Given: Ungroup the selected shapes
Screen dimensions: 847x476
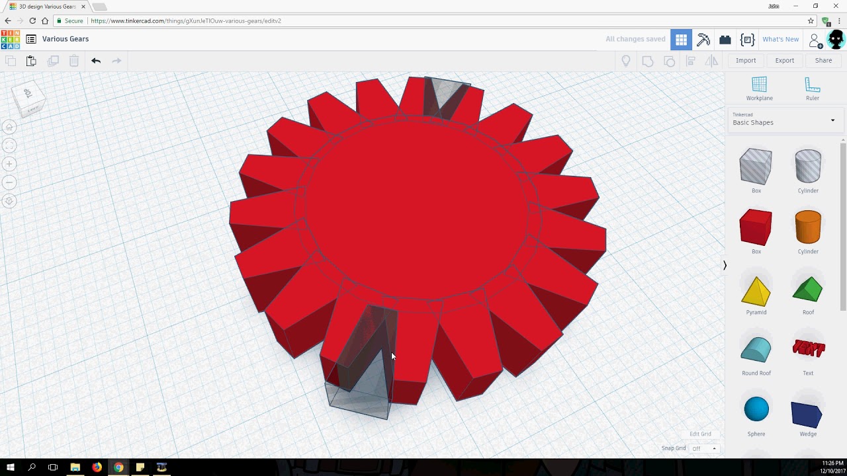Looking at the screenshot, I should coord(669,61).
